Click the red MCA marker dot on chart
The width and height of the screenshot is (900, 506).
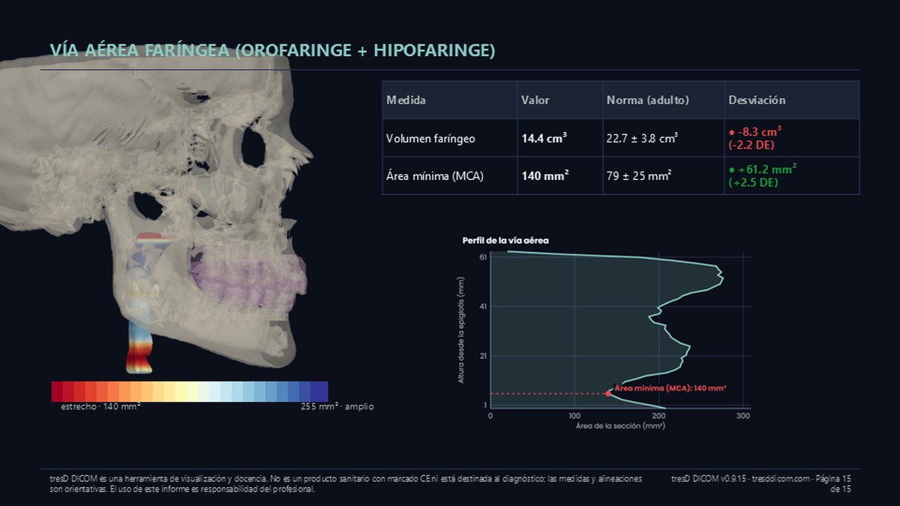[x=608, y=394]
